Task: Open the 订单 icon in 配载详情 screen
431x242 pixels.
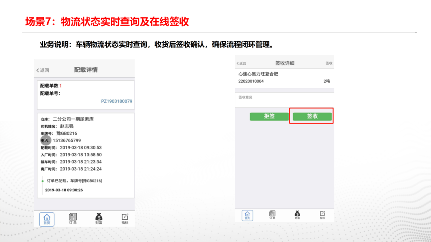Action: [x=73, y=219]
